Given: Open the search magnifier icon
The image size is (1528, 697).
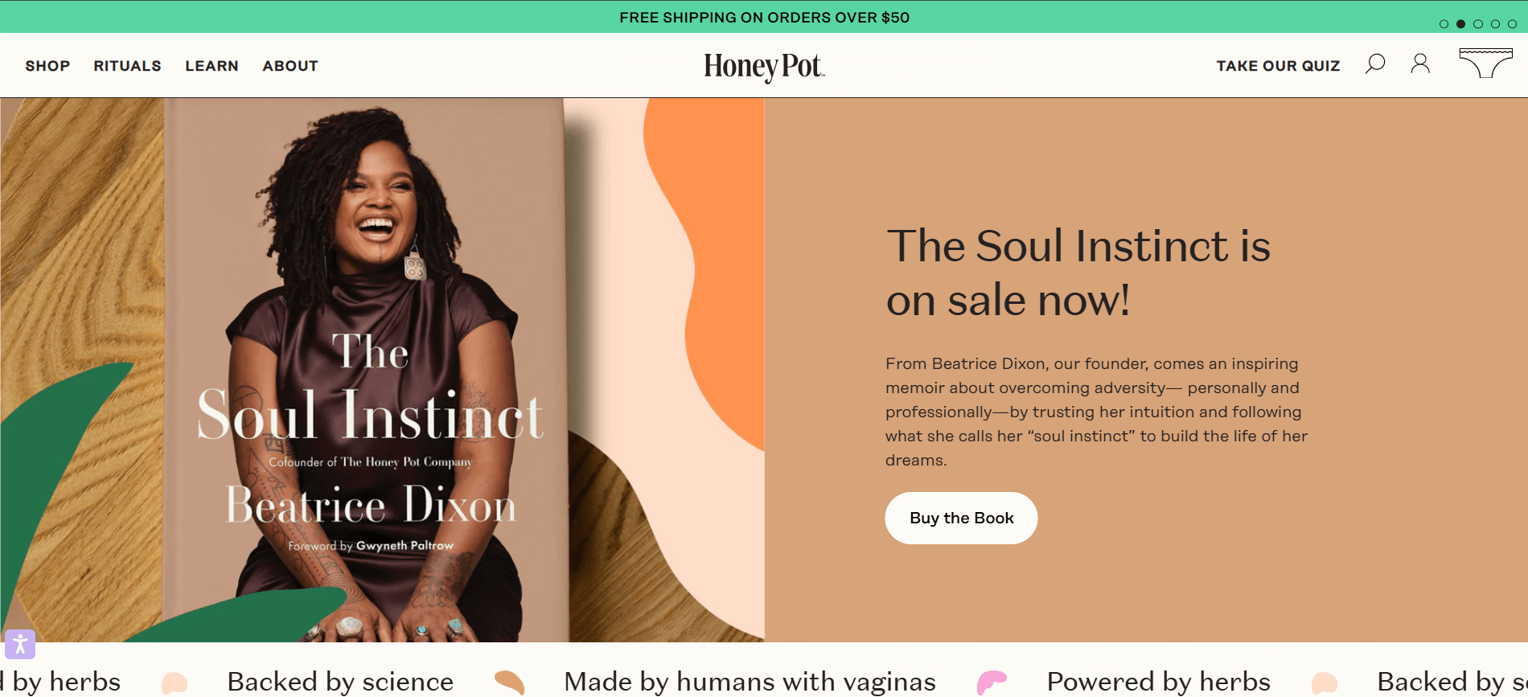Looking at the screenshot, I should [x=1375, y=64].
